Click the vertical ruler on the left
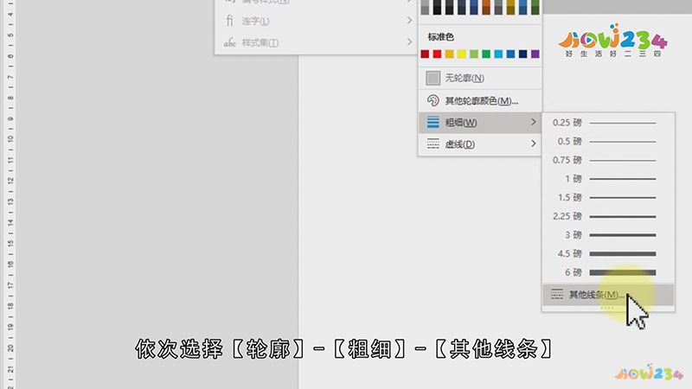692x389 pixels. [x=10, y=194]
